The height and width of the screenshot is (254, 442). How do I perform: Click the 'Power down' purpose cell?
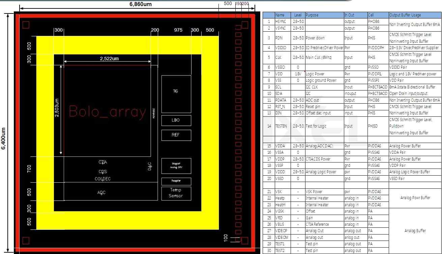(324, 38)
